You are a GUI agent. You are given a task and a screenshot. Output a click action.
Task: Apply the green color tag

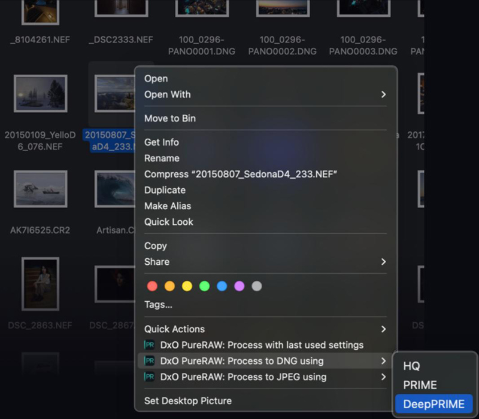[204, 286]
